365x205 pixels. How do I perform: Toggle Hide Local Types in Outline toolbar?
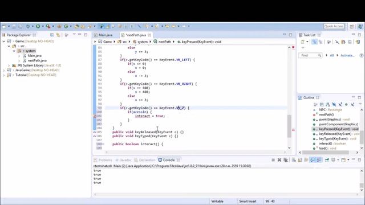352,105
